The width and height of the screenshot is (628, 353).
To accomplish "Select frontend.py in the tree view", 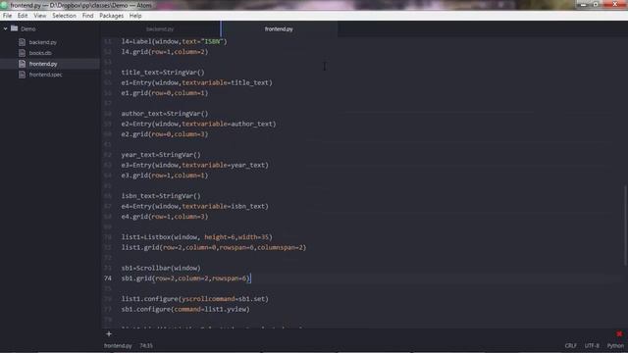I will point(43,64).
